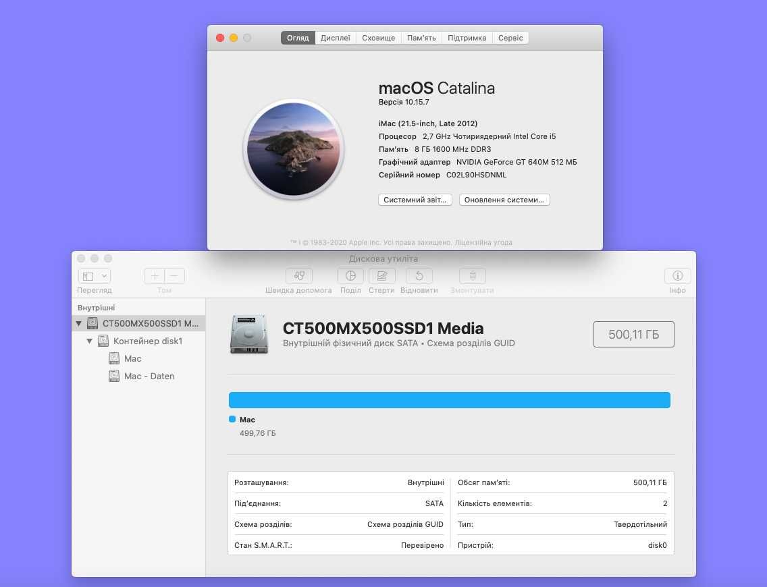Click the Твердотільний type value

(x=640, y=524)
